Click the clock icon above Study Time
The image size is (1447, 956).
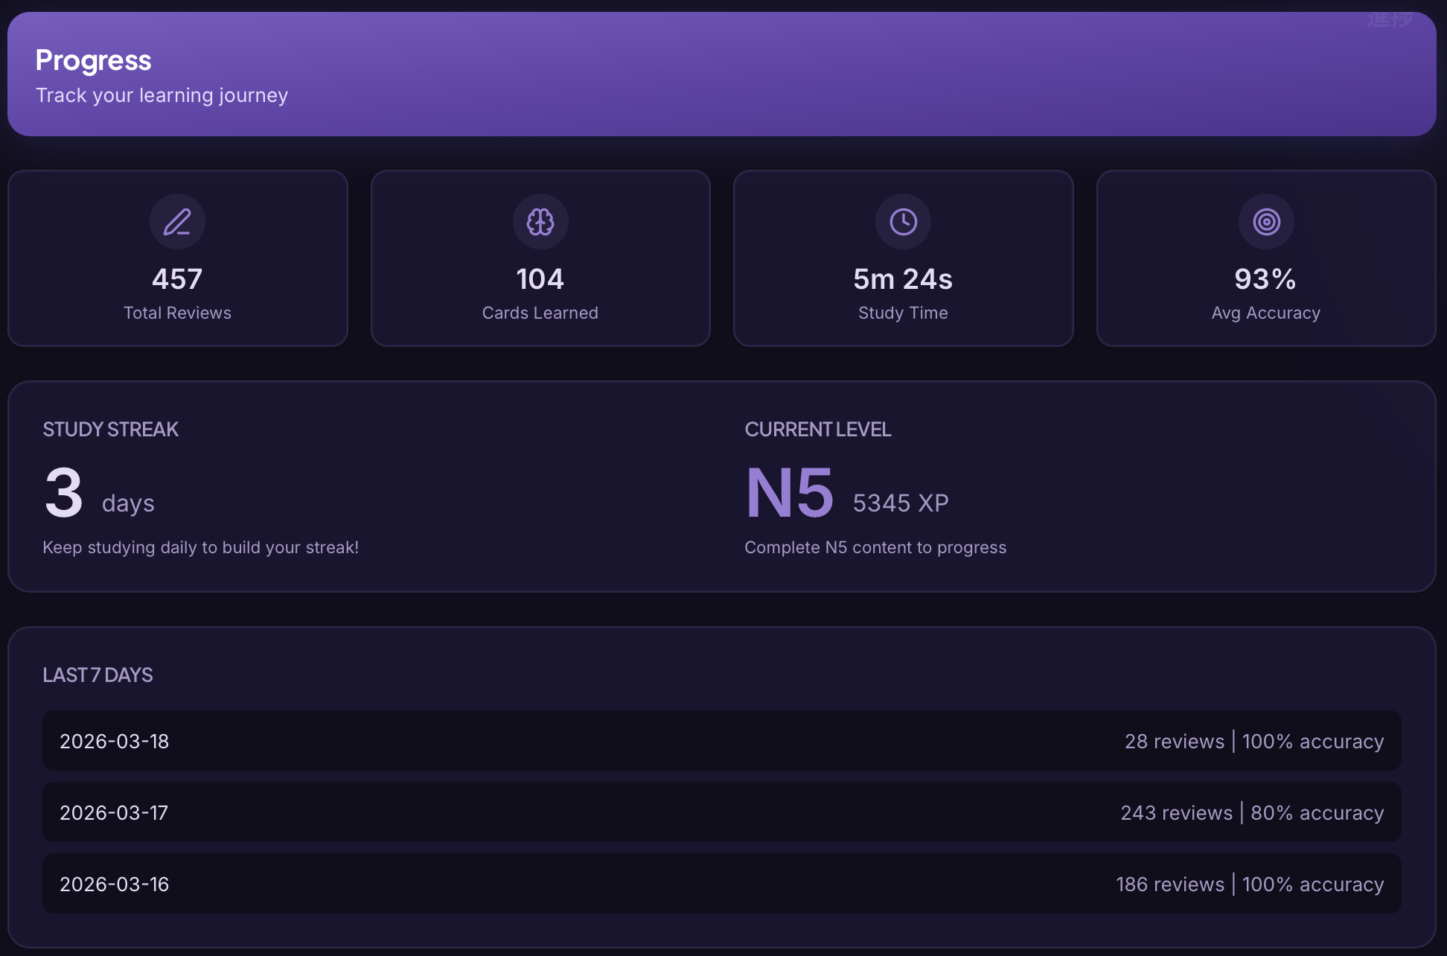903,221
